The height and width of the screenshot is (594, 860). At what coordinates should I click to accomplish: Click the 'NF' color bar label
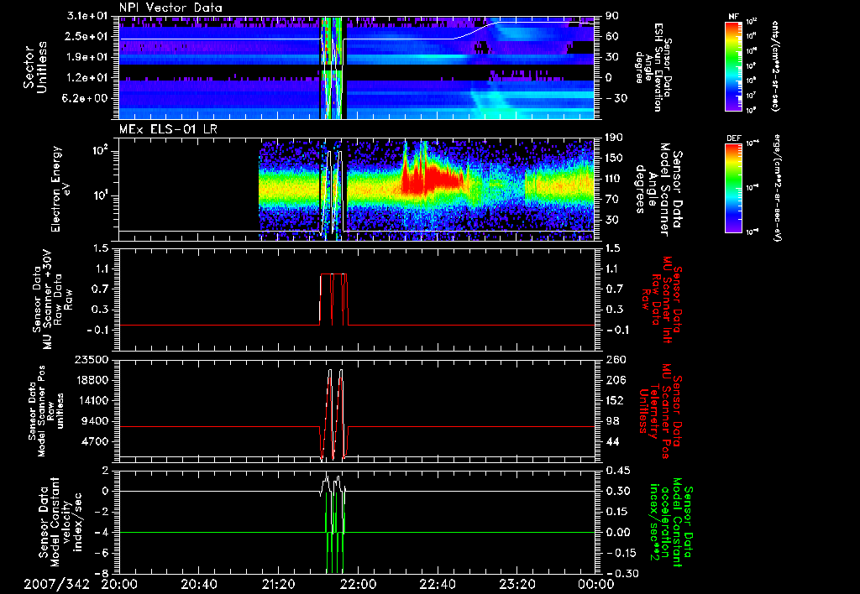tap(733, 17)
